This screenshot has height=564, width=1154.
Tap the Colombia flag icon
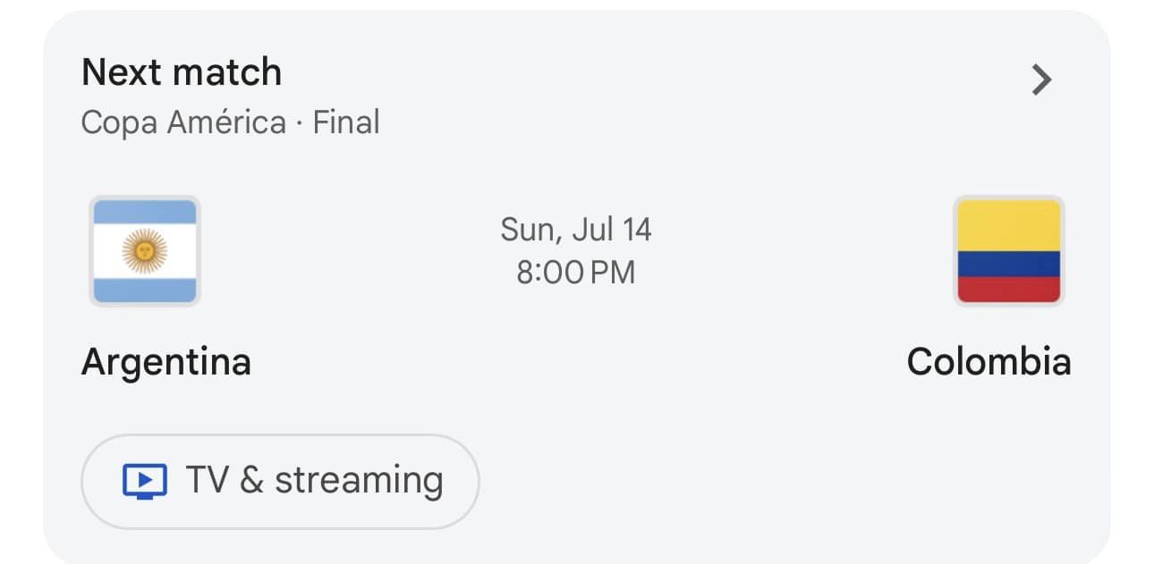pos(1009,250)
